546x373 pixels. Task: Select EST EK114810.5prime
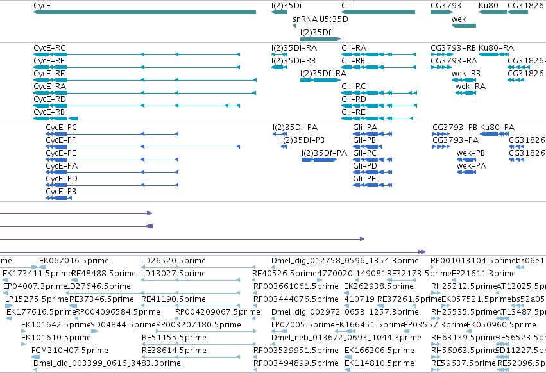[x=346, y=370]
